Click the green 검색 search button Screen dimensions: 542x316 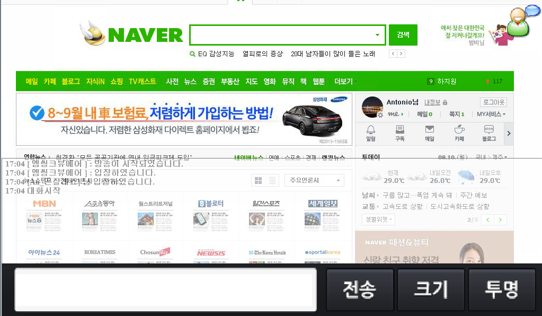point(403,35)
